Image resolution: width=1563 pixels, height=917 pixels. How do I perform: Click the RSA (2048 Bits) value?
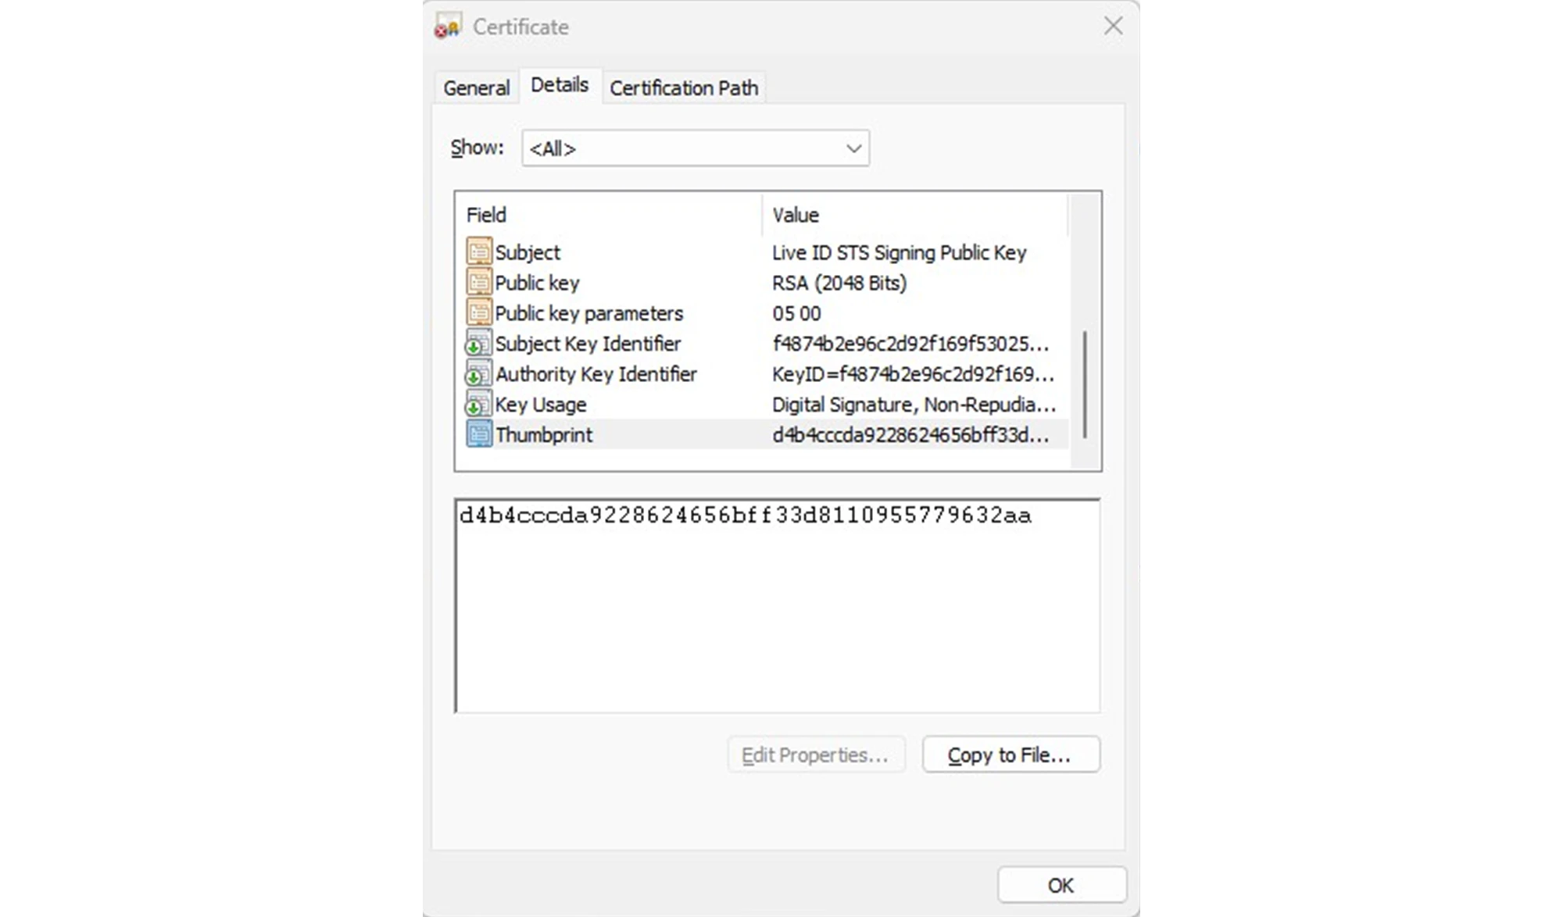(839, 283)
